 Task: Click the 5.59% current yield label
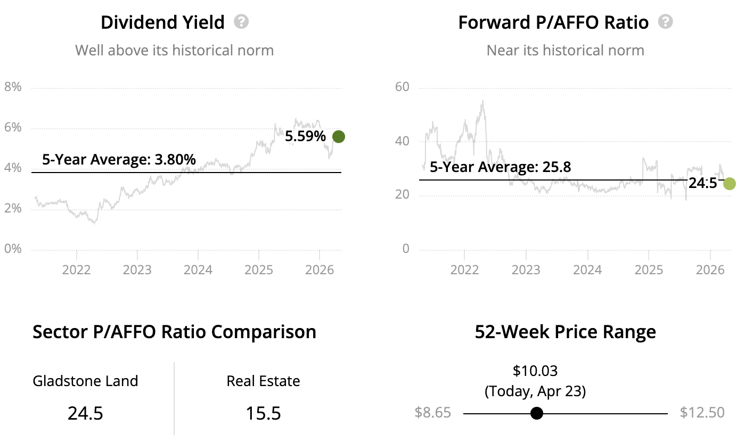coord(305,136)
